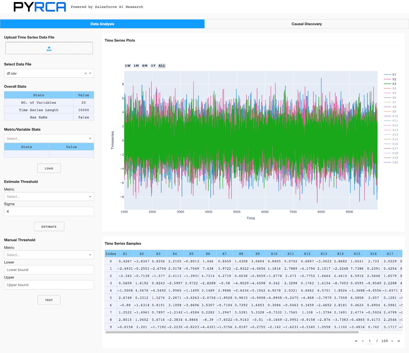Expand the Metric/Variable Stats selector
The image size is (409, 353).
49,139
